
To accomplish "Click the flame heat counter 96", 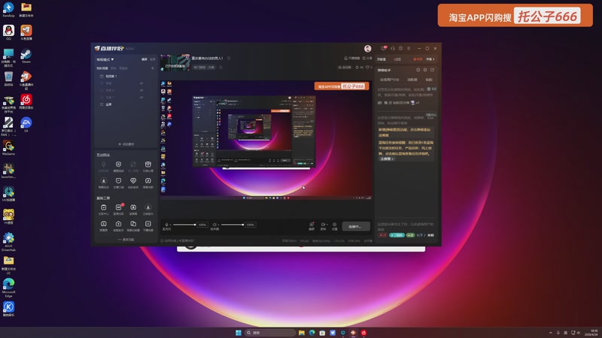I will (360, 67).
